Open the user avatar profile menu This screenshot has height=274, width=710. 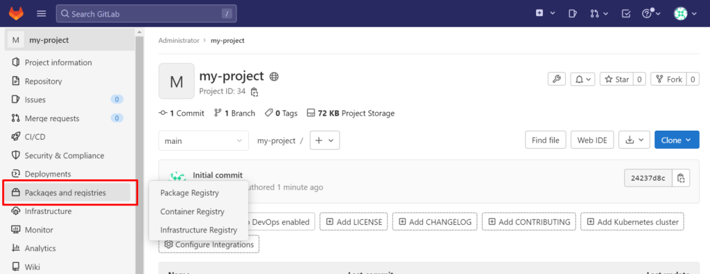point(685,14)
